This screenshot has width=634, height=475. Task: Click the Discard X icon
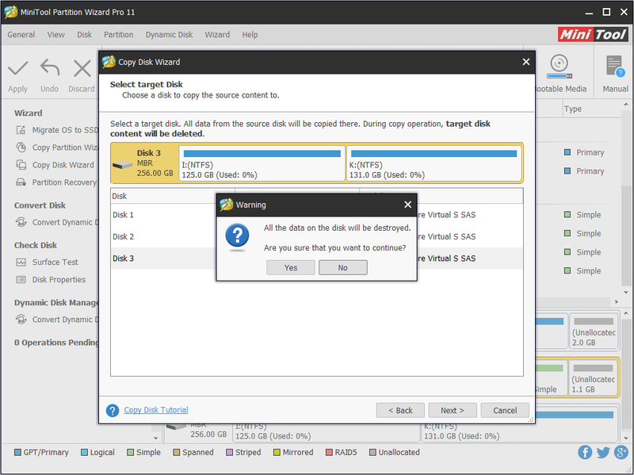pos(82,68)
